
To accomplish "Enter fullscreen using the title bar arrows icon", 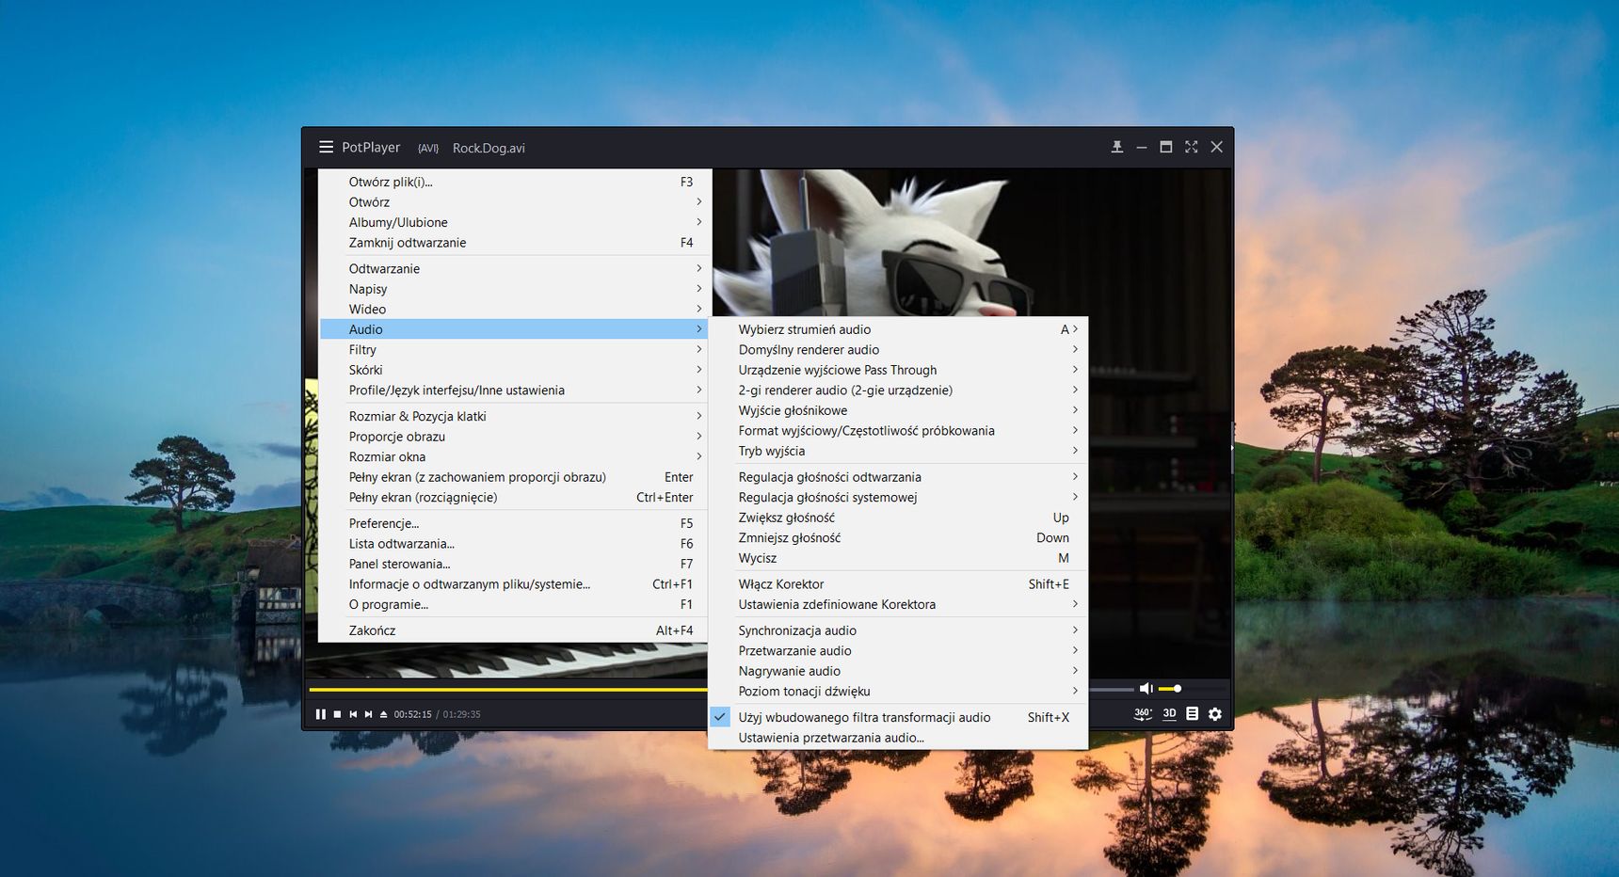I will click(x=1191, y=147).
